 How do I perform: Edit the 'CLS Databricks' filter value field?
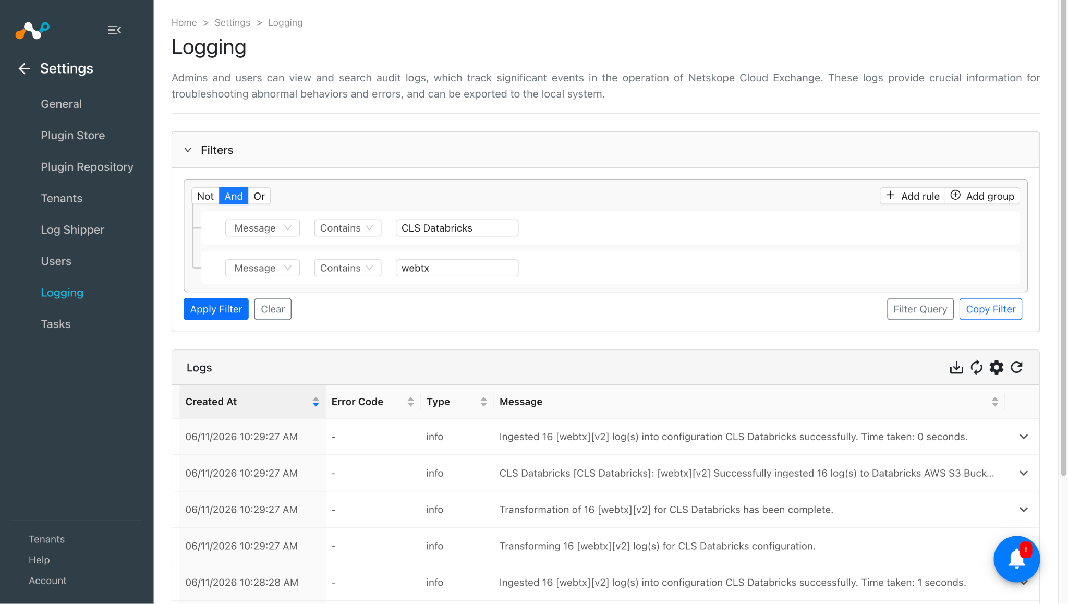457,228
